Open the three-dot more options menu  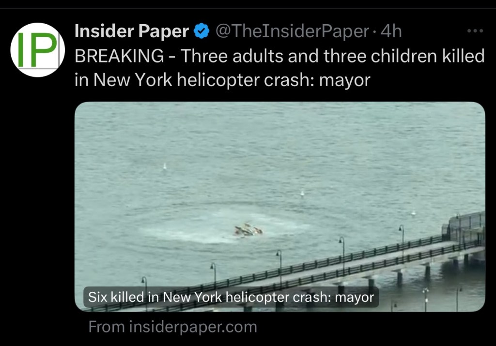coord(475,31)
